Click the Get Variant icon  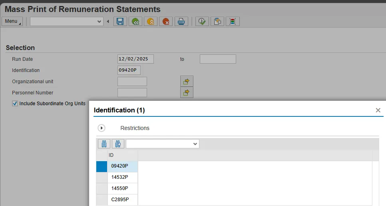[x=217, y=22]
